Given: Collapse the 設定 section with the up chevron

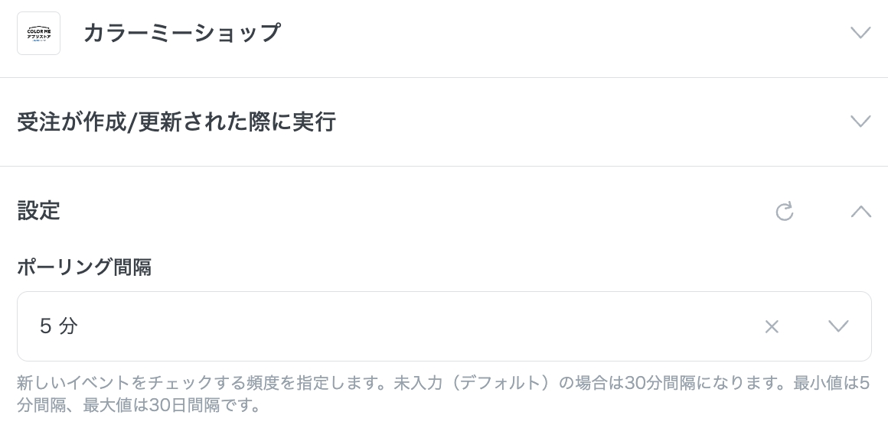Looking at the screenshot, I should click(x=860, y=211).
